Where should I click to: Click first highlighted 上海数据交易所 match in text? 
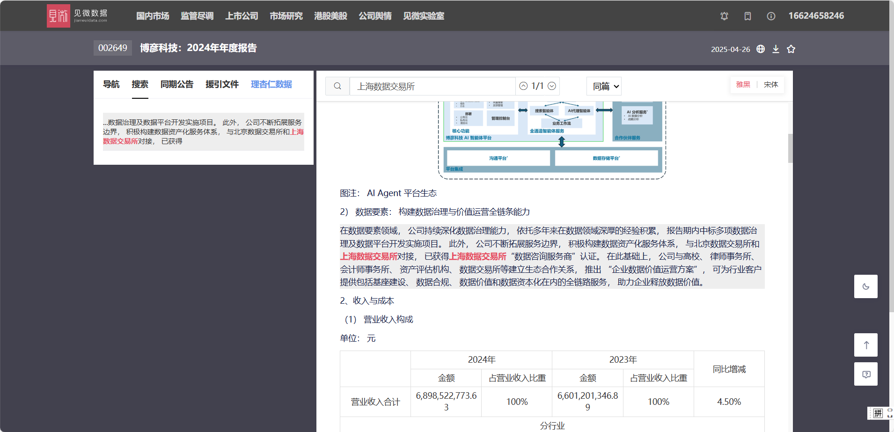368,256
